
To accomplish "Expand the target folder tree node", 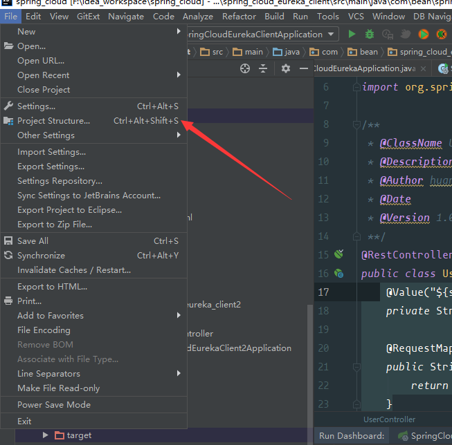I will pos(45,435).
